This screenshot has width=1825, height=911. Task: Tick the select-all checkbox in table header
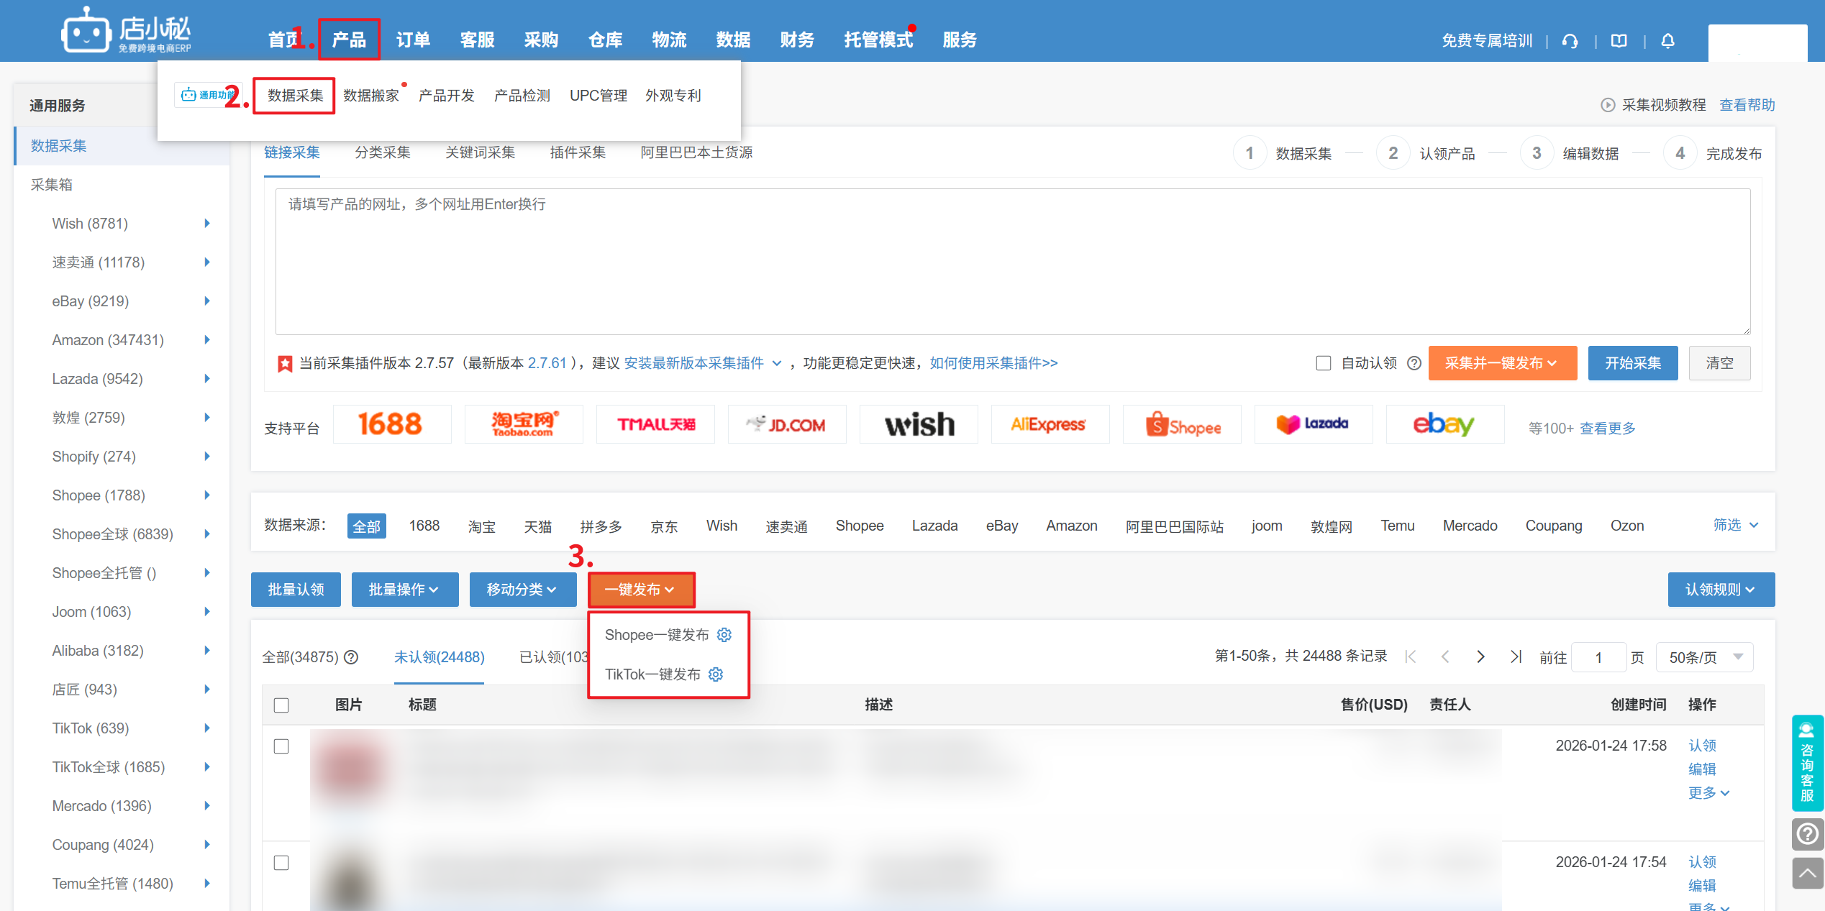281,705
